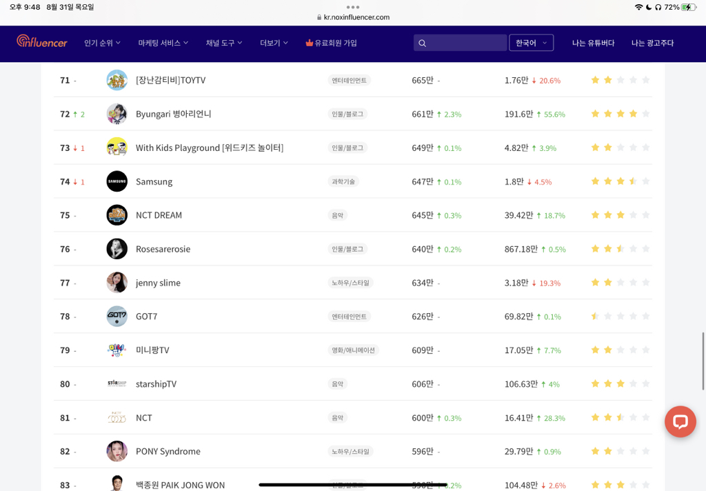Open the PONY Syndrome channel name

coord(168,452)
